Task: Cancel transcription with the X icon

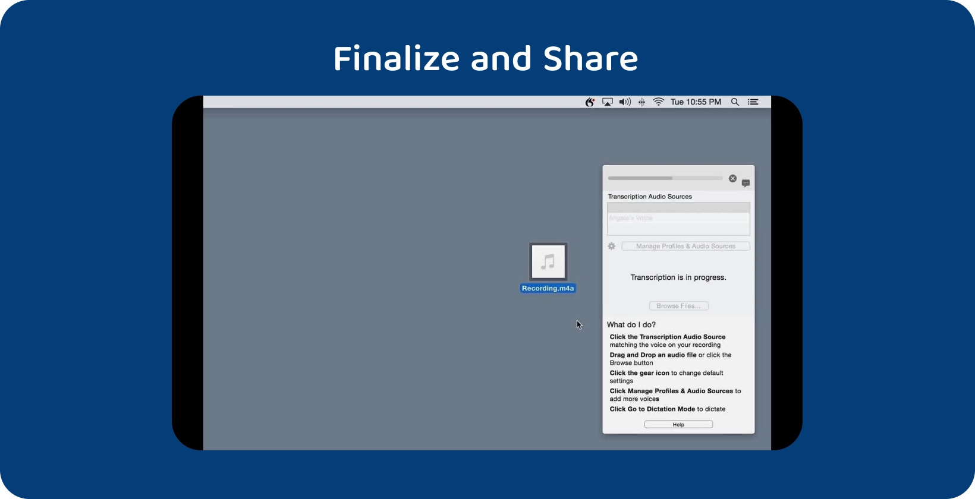Action: coord(732,178)
